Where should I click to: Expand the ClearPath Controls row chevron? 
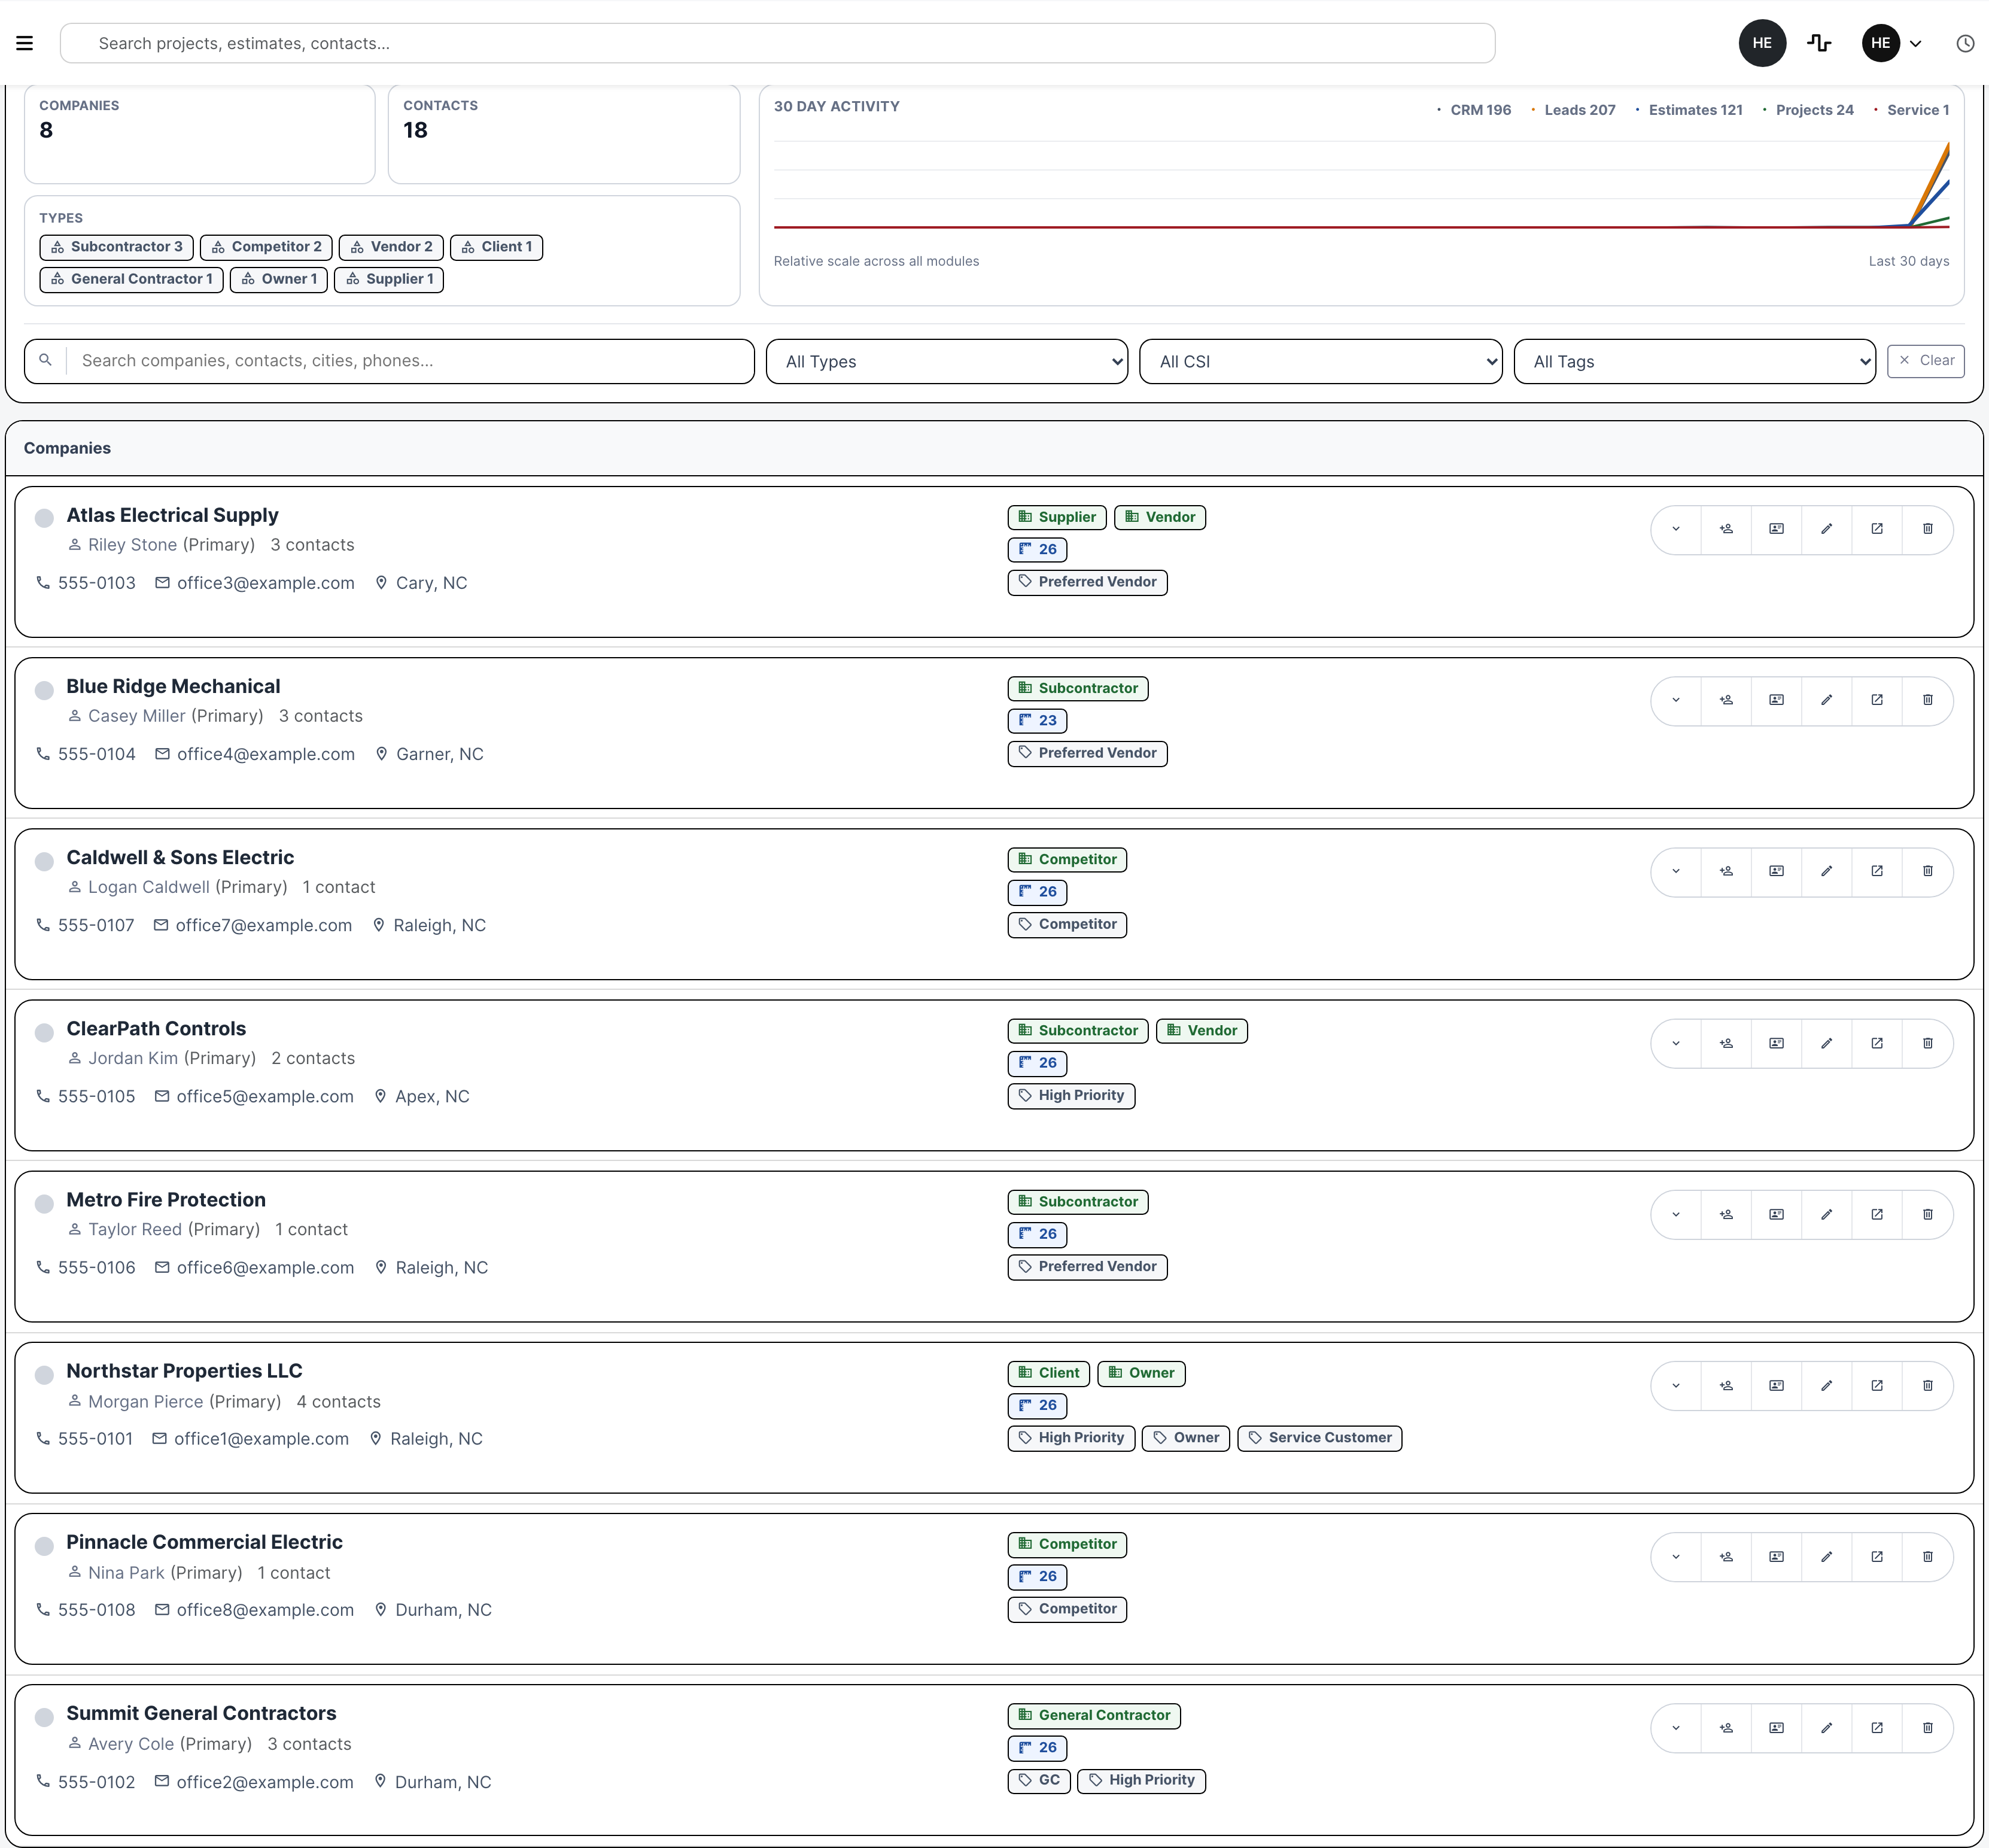[x=1676, y=1043]
